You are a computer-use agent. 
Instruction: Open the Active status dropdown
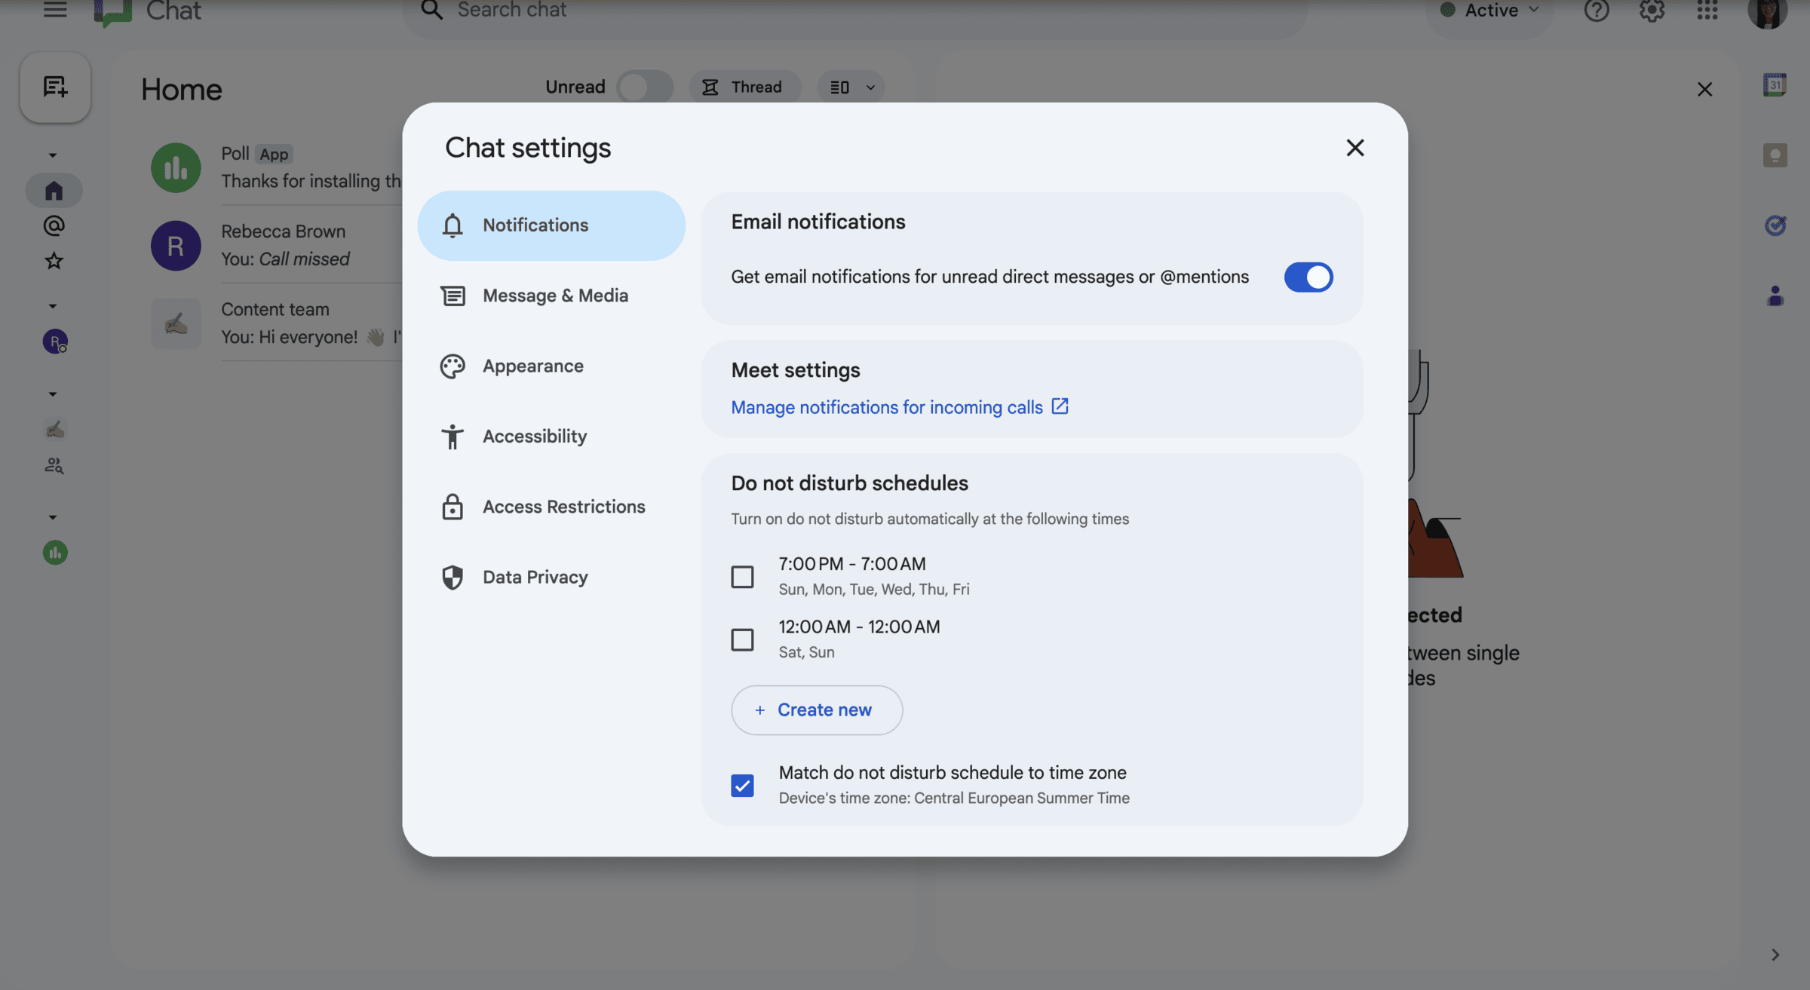(1488, 11)
